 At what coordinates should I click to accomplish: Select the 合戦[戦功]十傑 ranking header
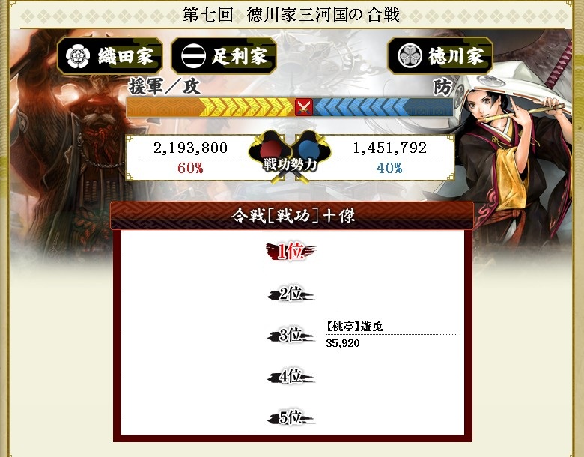coord(292,216)
